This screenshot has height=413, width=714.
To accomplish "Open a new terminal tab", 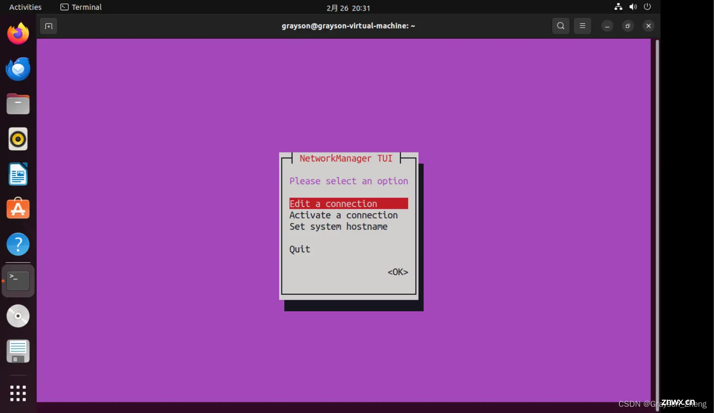I will pyautogui.click(x=49, y=26).
